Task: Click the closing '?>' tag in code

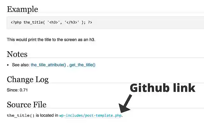Action: pos(90,23)
